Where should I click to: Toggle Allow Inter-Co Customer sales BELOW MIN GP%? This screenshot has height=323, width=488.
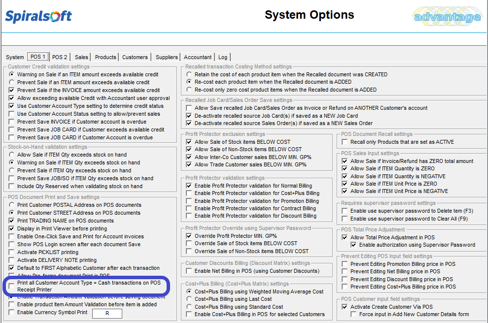pyautogui.click(x=189, y=157)
